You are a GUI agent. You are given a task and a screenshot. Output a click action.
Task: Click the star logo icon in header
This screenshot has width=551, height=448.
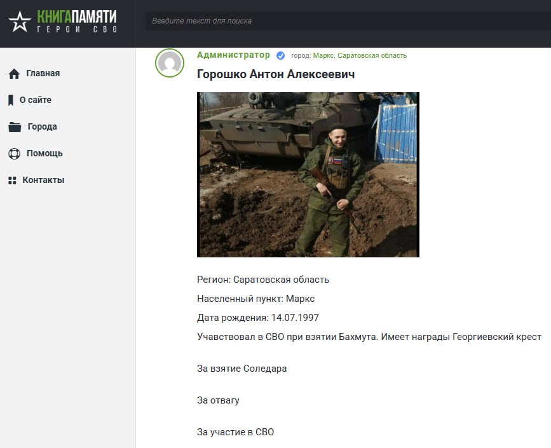[20, 22]
